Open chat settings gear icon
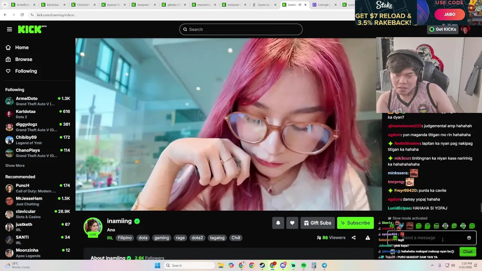The width and height of the screenshot is (482, 271). [x=452, y=251]
